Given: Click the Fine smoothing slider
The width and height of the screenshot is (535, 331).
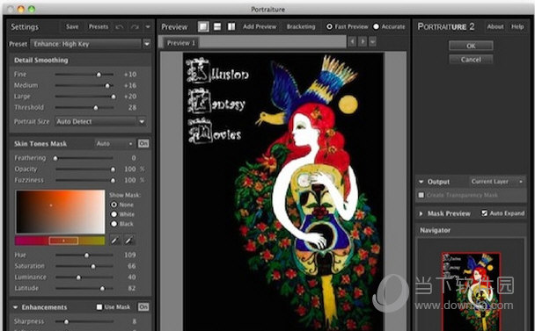Looking at the screenshot, I should click(84, 75).
